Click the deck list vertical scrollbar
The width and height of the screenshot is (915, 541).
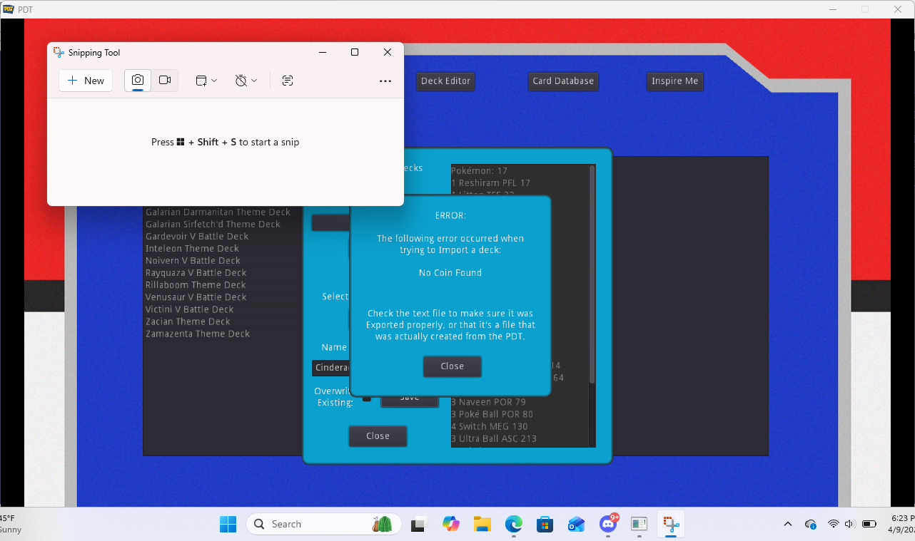coord(592,274)
